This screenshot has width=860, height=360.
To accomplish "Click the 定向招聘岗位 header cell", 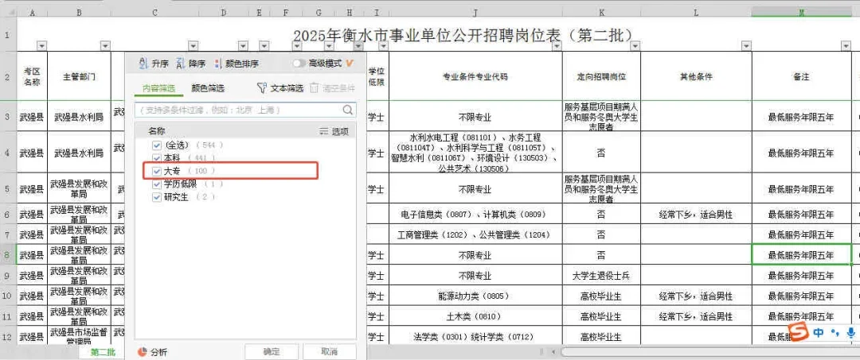I will click(601, 76).
